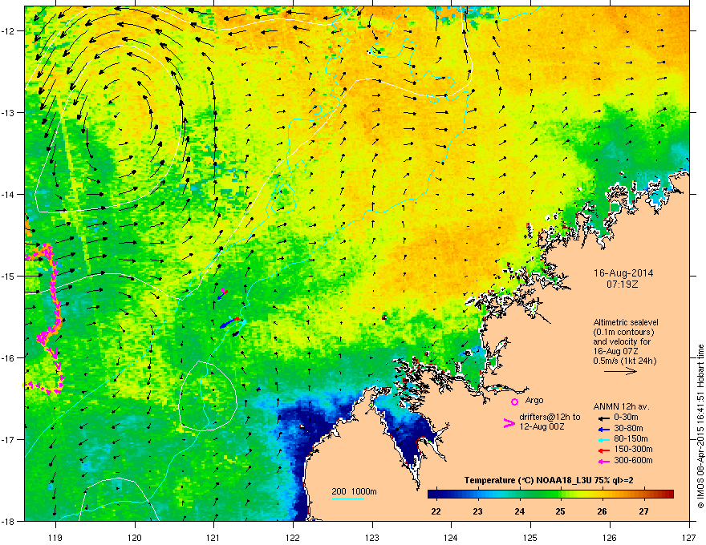
Task: Click the magenta 300-600m legend arrow
Action: point(603,462)
